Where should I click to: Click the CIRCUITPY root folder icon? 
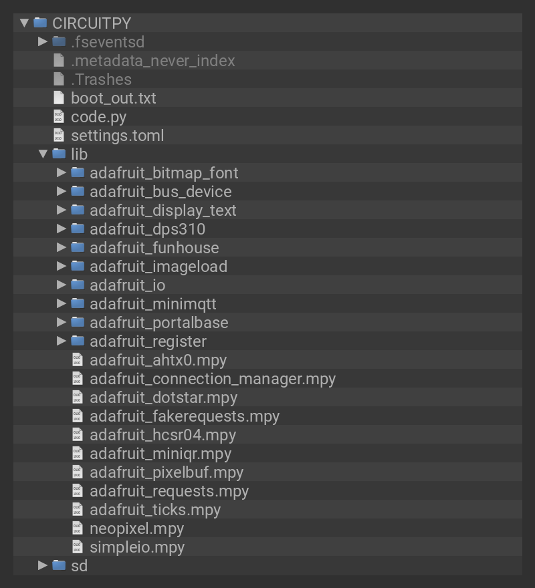point(40,23)
